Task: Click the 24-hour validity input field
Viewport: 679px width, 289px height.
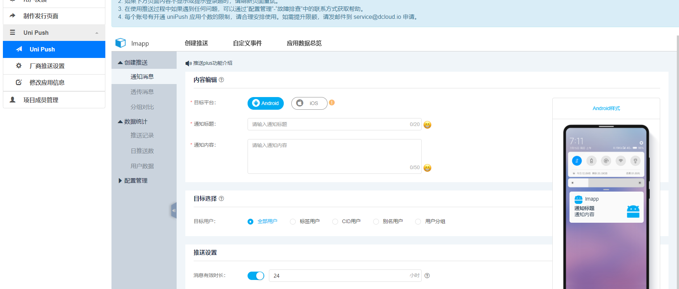Action: 345,276
